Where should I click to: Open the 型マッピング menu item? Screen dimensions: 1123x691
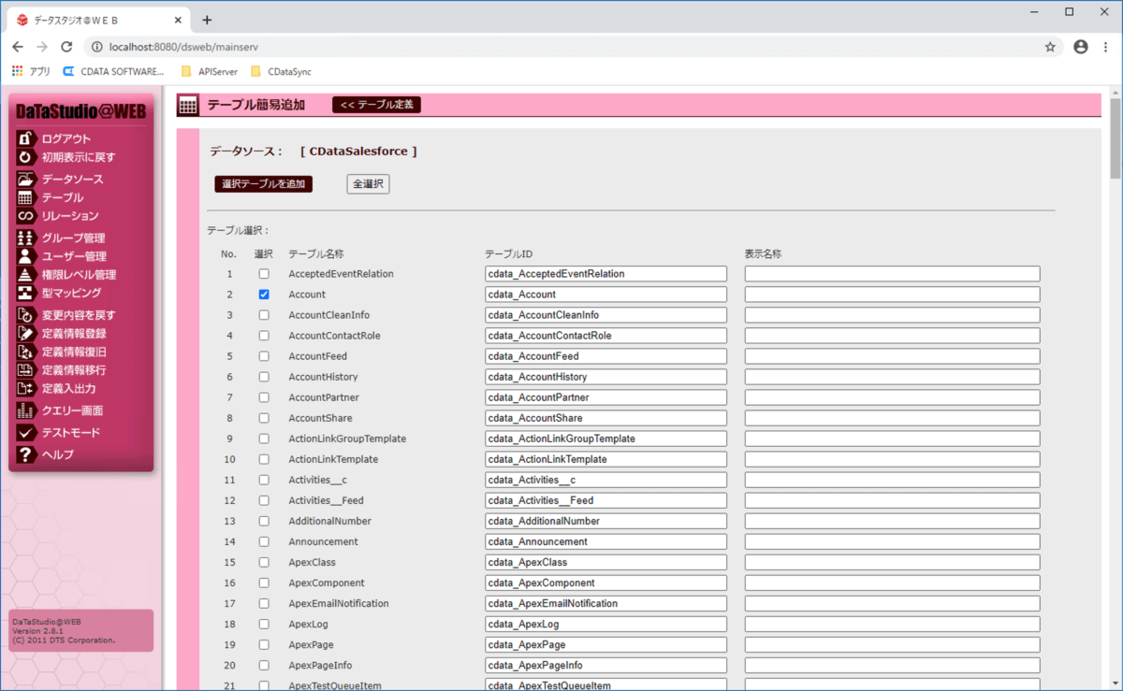click(x=71, y=293)
